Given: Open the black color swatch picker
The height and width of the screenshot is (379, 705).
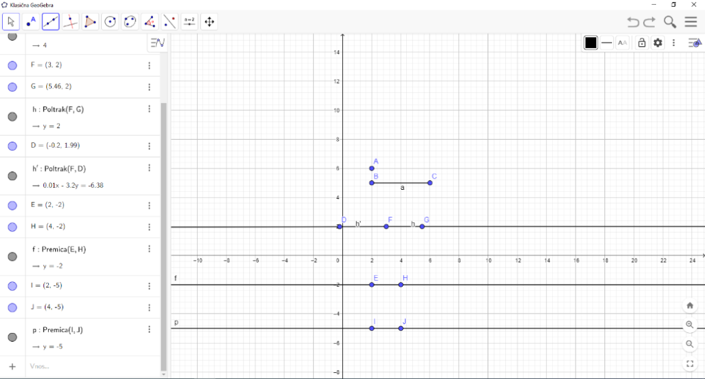Looking at the screenshot, I should click(x=590, y=43).
